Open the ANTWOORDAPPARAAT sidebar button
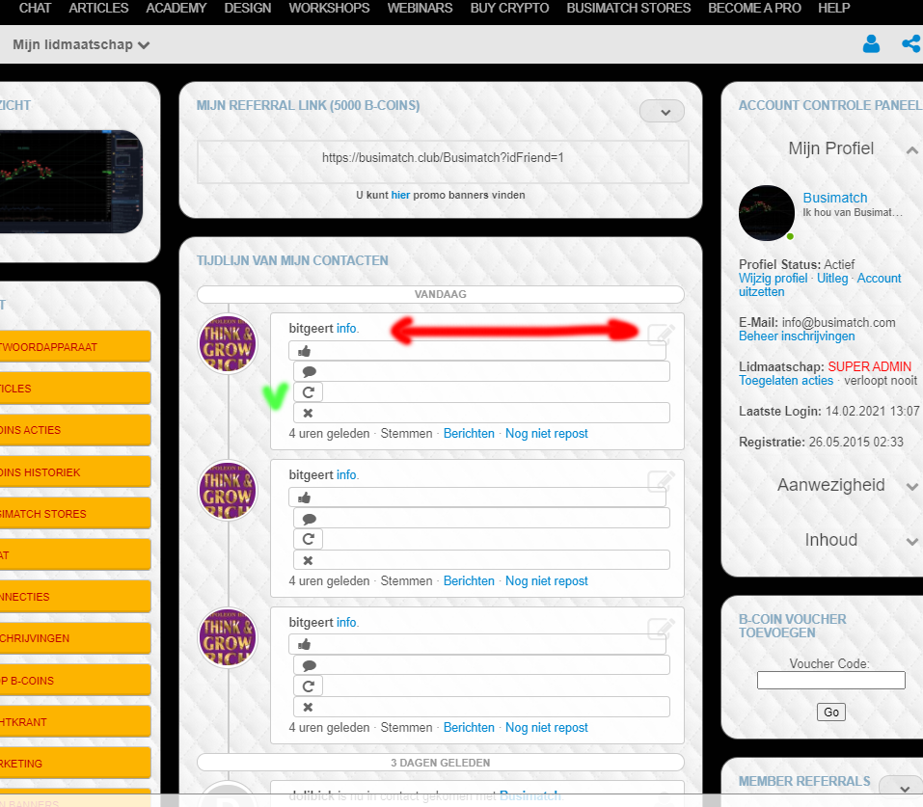This screenshot has height=807, width=923. 75,347
